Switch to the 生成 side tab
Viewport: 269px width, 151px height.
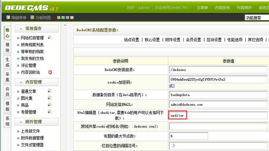7,62
